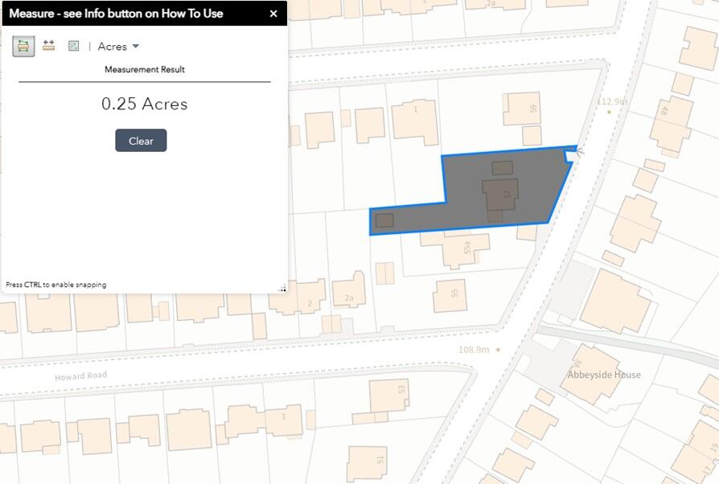Switch to the distance measurement tool
The width and height of the screenshot is (719, 484).
pyautogui.click(x=48, y=46)
